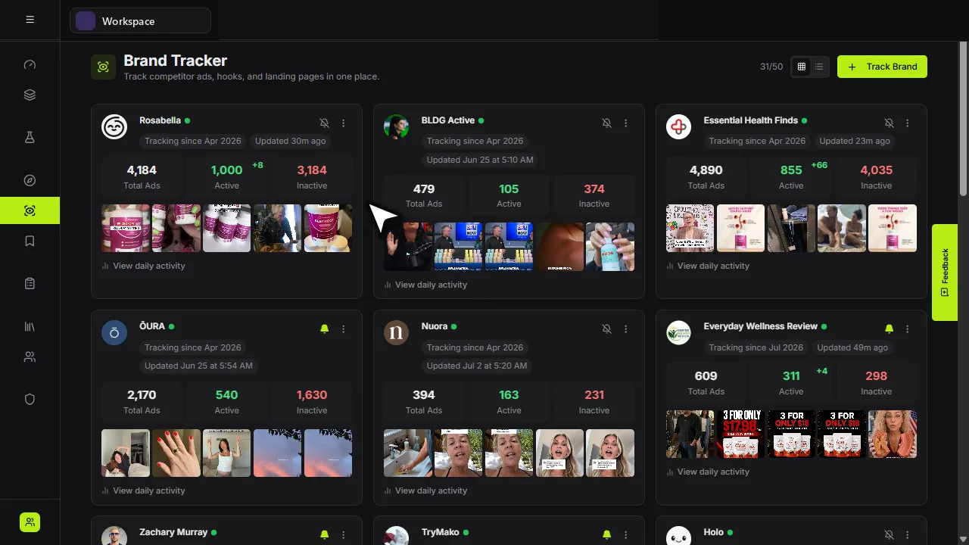This screenshot has height=545, width=969.
Task: Select the Brand Tracker sidebar icon
Action: 30,210
